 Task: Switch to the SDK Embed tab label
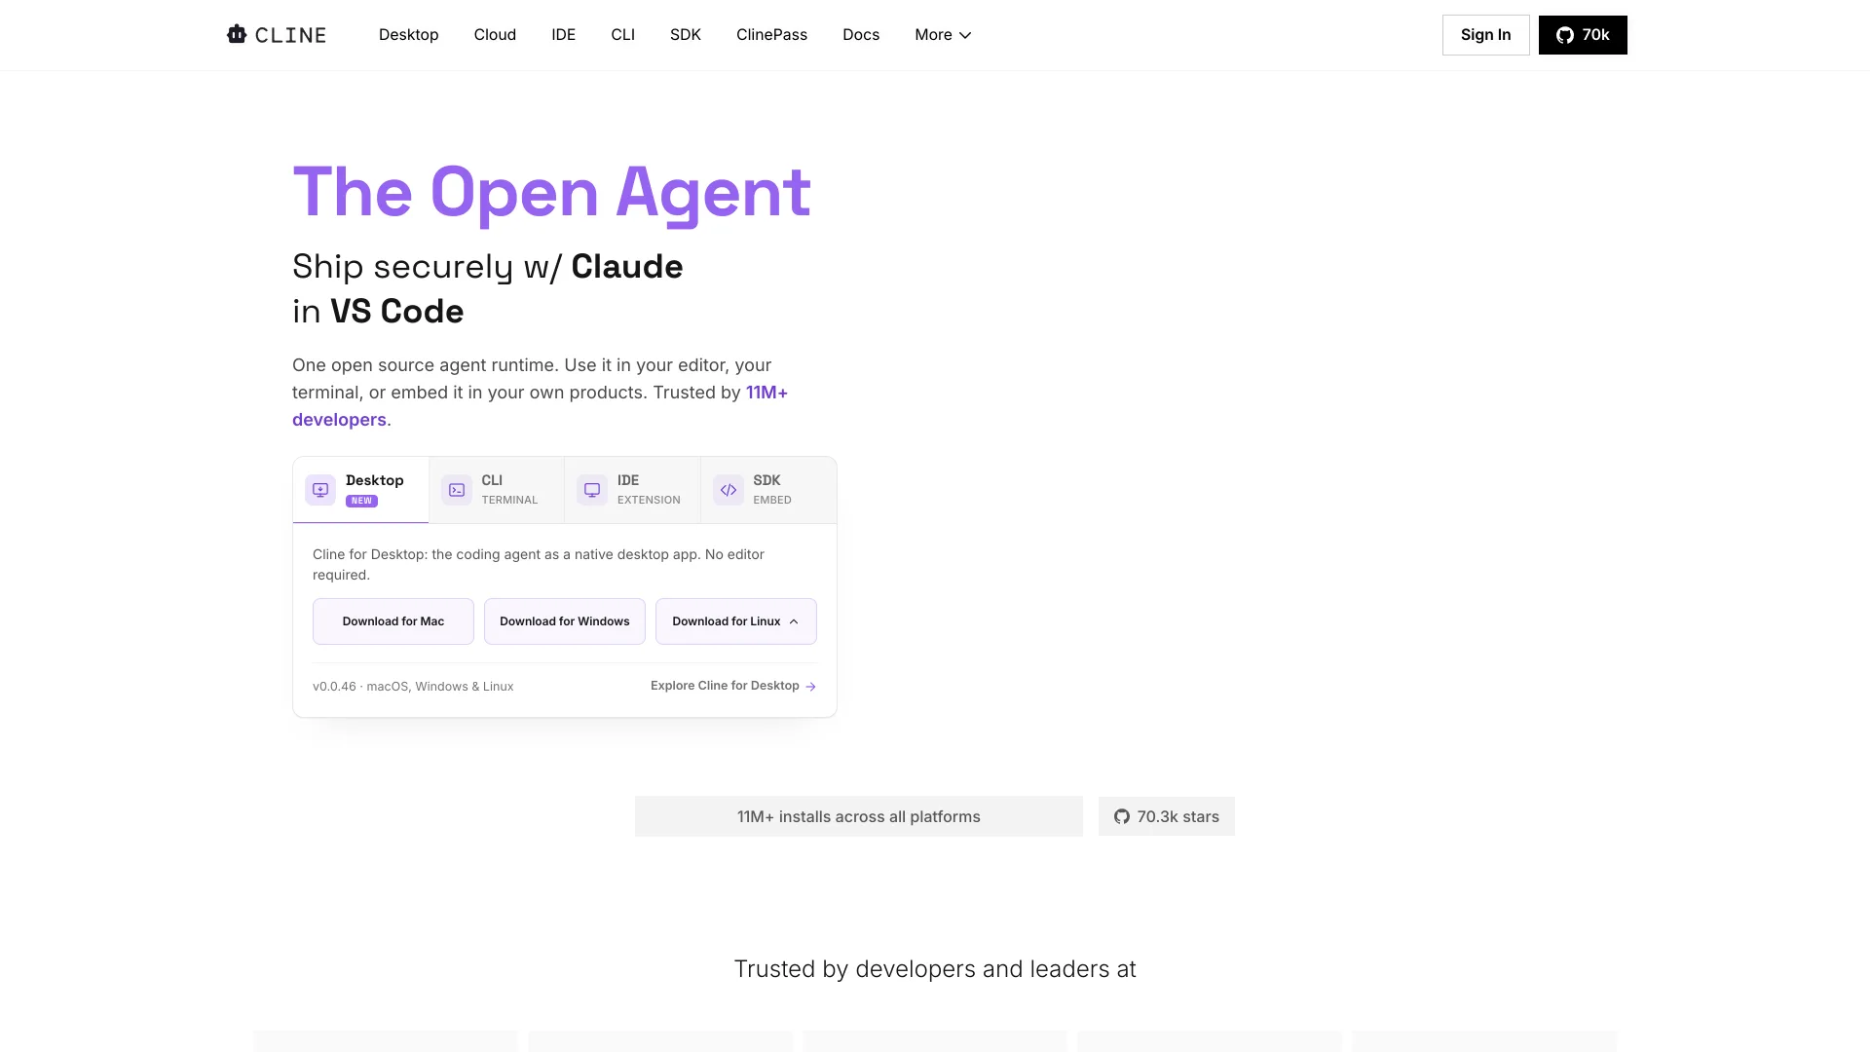click(772, 489)
